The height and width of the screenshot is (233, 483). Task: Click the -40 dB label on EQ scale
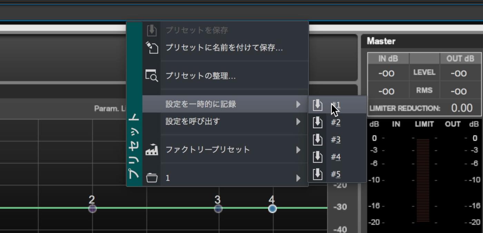(x=340, y=229)
